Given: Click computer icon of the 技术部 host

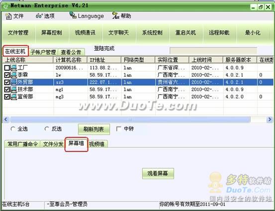Looking at the screenshot, I should [x=14, y=90].
